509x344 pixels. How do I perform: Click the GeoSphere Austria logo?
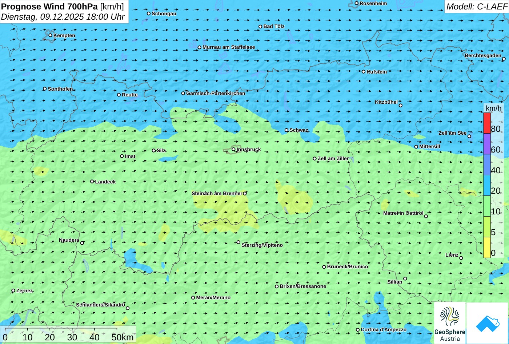click(450, 323)
